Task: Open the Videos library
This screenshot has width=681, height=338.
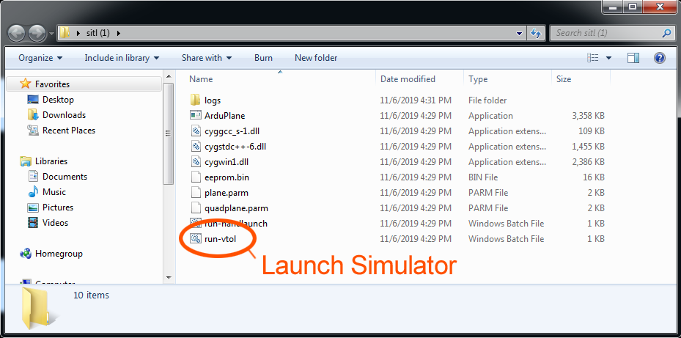Action: pos(55,223)
